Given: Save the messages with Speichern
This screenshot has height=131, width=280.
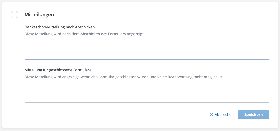Looking at the screenshot, I should point(253,115).
